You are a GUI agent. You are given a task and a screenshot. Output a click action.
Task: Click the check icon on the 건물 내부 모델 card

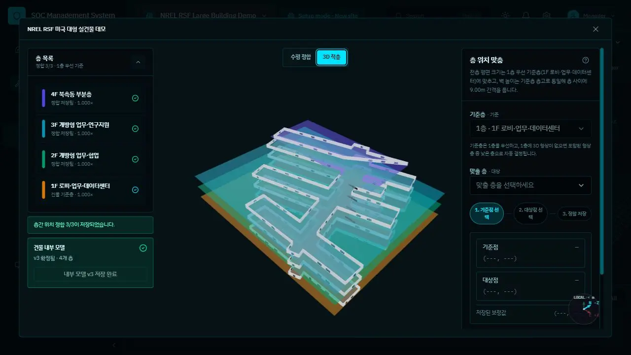coord(143,248)
